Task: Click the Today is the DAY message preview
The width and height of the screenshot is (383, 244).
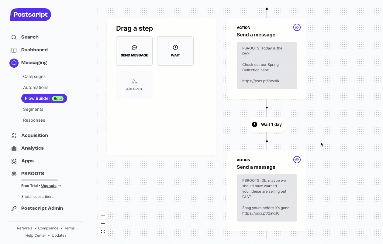Action: click(267, 66)
